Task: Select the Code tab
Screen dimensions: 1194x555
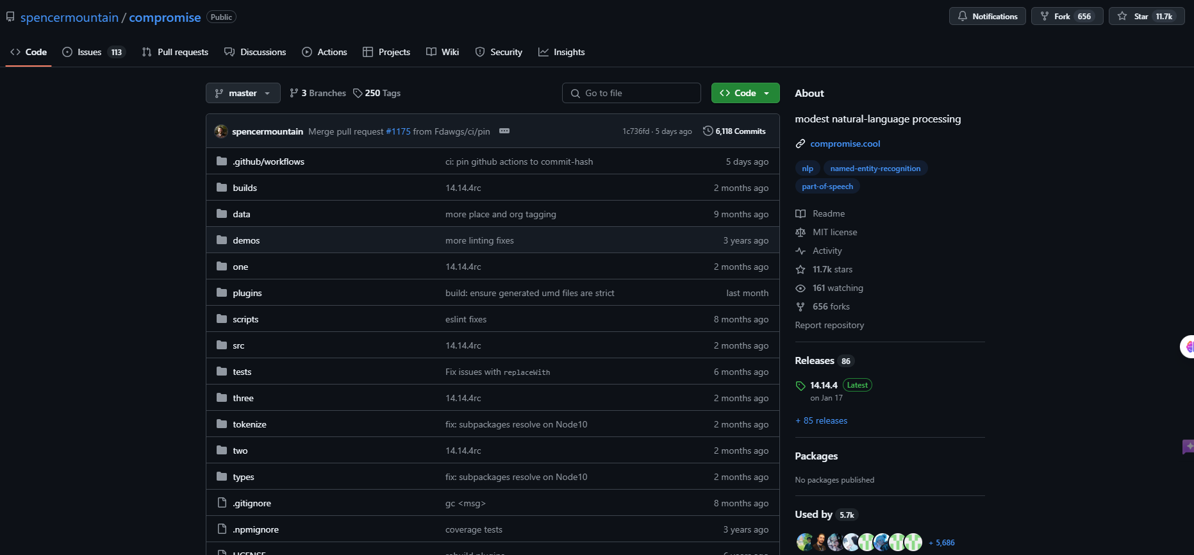Action: point(29,52)
